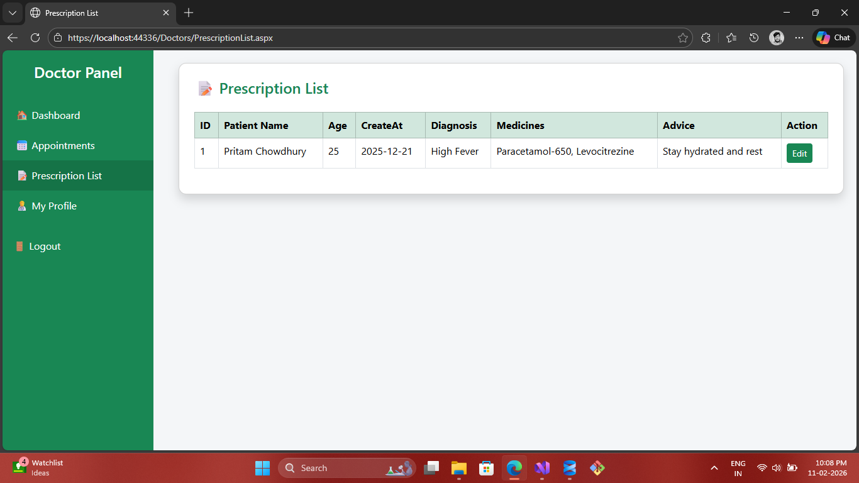This screenshot has height=483, width=859.
Task: Select the Prescription List browser tab
Action: click(x=94, y=13)
